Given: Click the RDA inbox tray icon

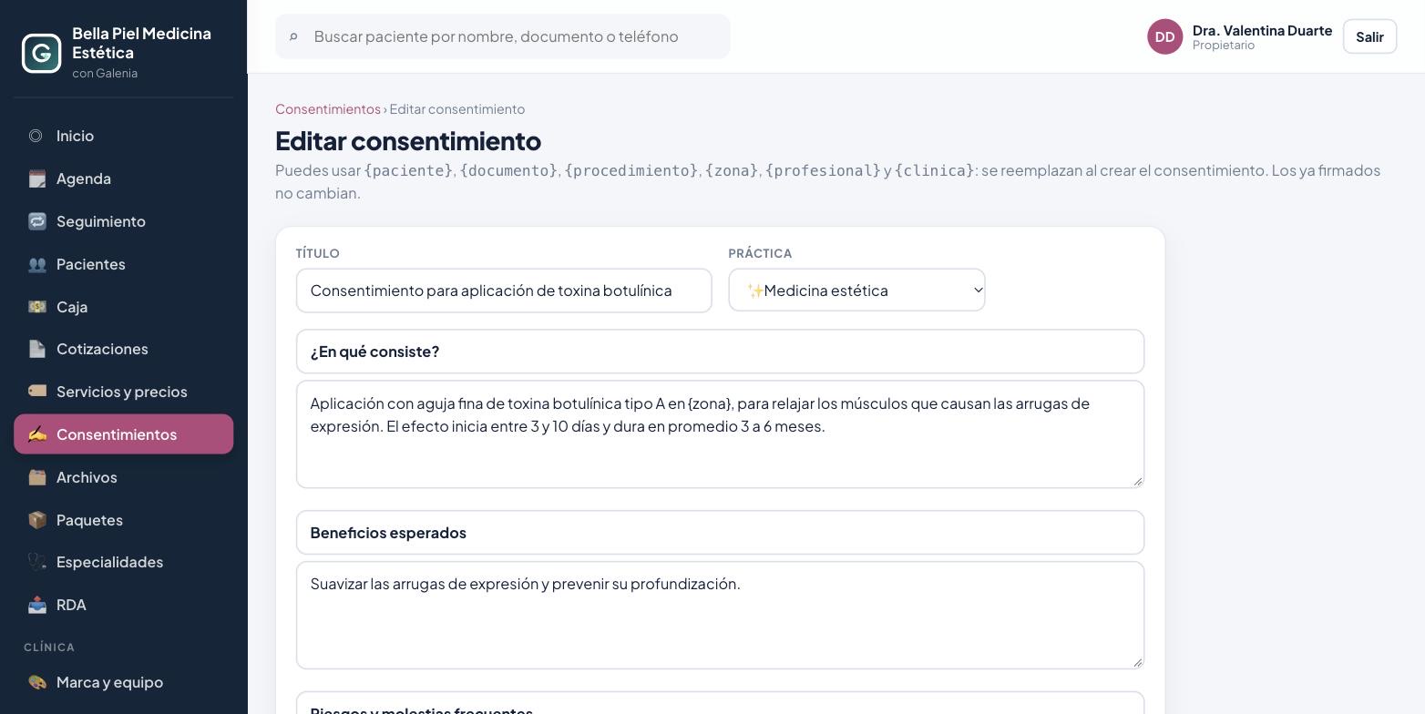Looking at the screenshot, I should [36, 605].
